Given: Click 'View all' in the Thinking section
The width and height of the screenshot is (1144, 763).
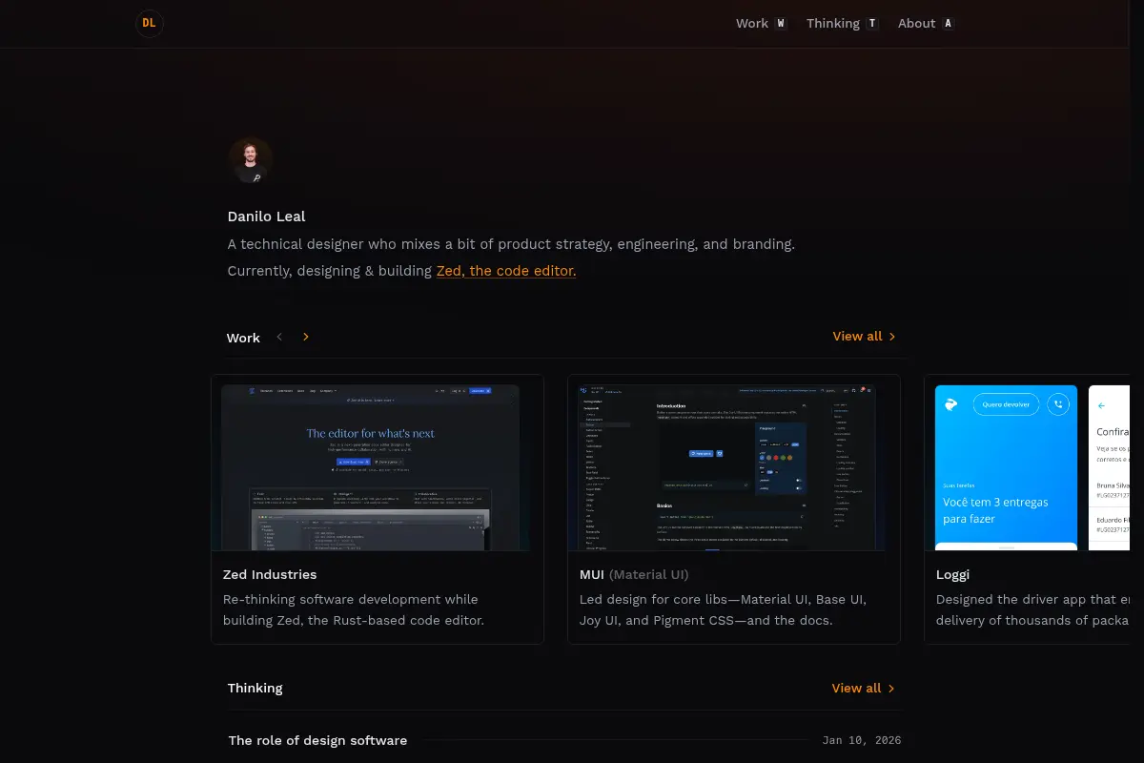Looking at the screenshot, I should click(x=864, y=688).
